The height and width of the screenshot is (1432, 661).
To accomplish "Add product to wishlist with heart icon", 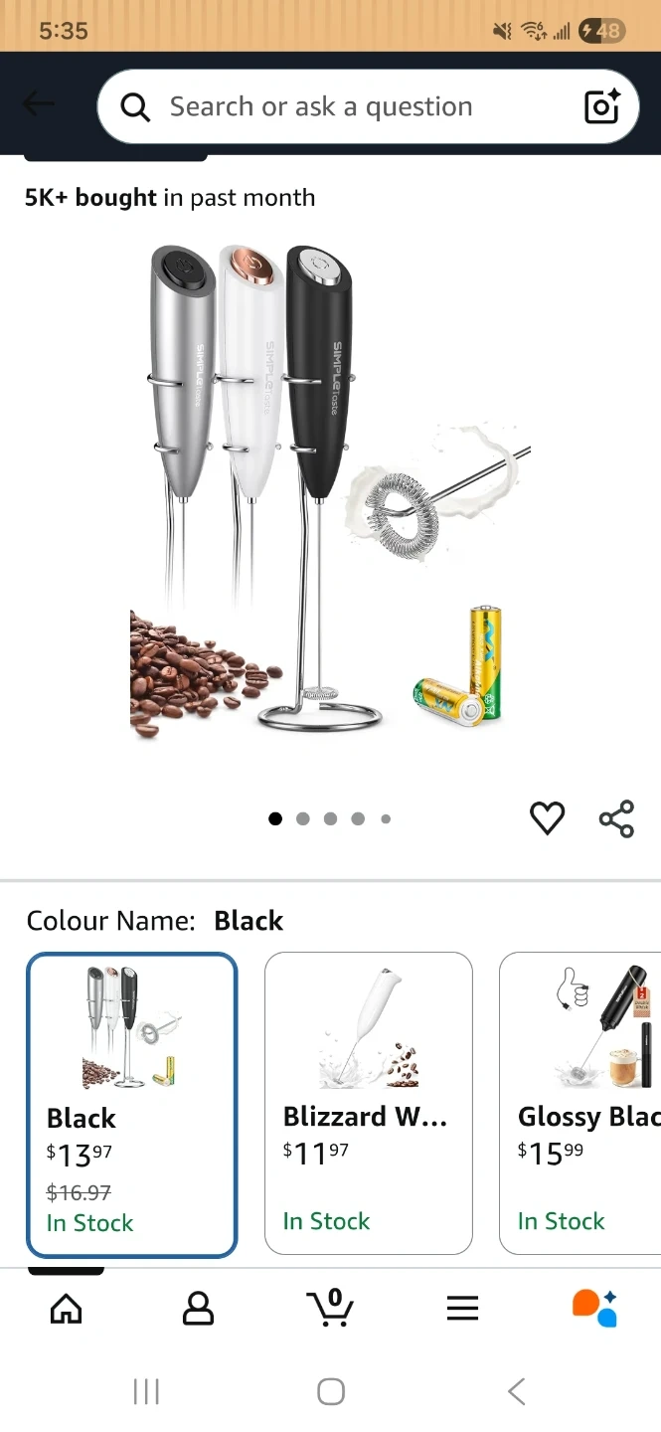I will 547,818.
